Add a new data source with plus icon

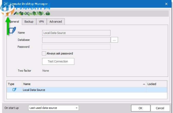8,14
